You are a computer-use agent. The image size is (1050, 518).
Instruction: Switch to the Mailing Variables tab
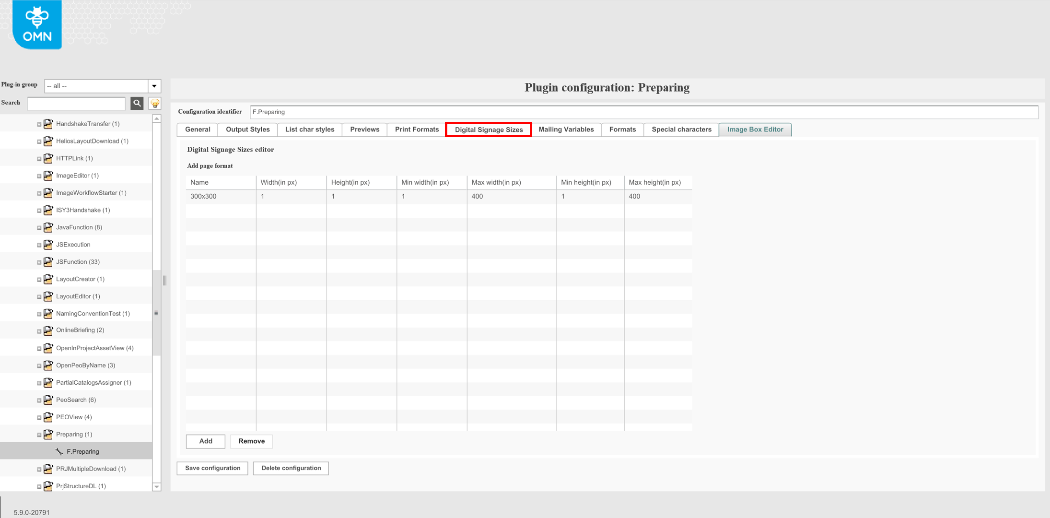click(566, 129)
